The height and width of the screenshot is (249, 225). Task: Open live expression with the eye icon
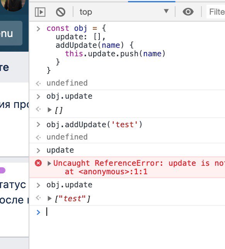(x=188, y=12)
